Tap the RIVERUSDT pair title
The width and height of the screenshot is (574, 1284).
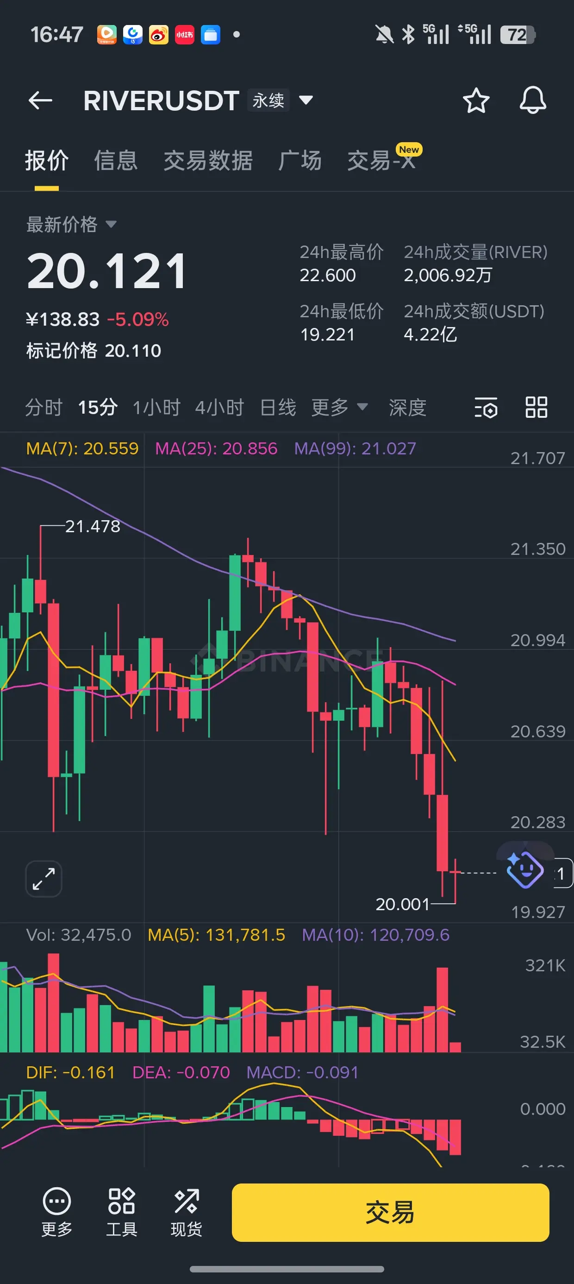[x=161, y=101]
